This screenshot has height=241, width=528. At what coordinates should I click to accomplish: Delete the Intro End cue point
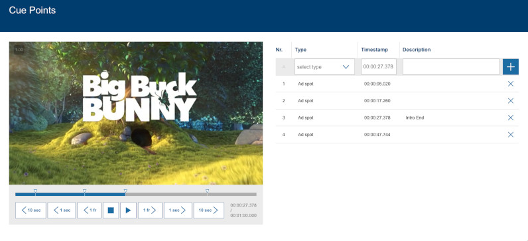pos(511,118)
